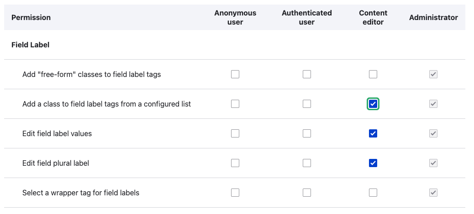Check free-form classes for Content editor
Viewport: 474px width, 214px height.
click(x=373, y=74)
